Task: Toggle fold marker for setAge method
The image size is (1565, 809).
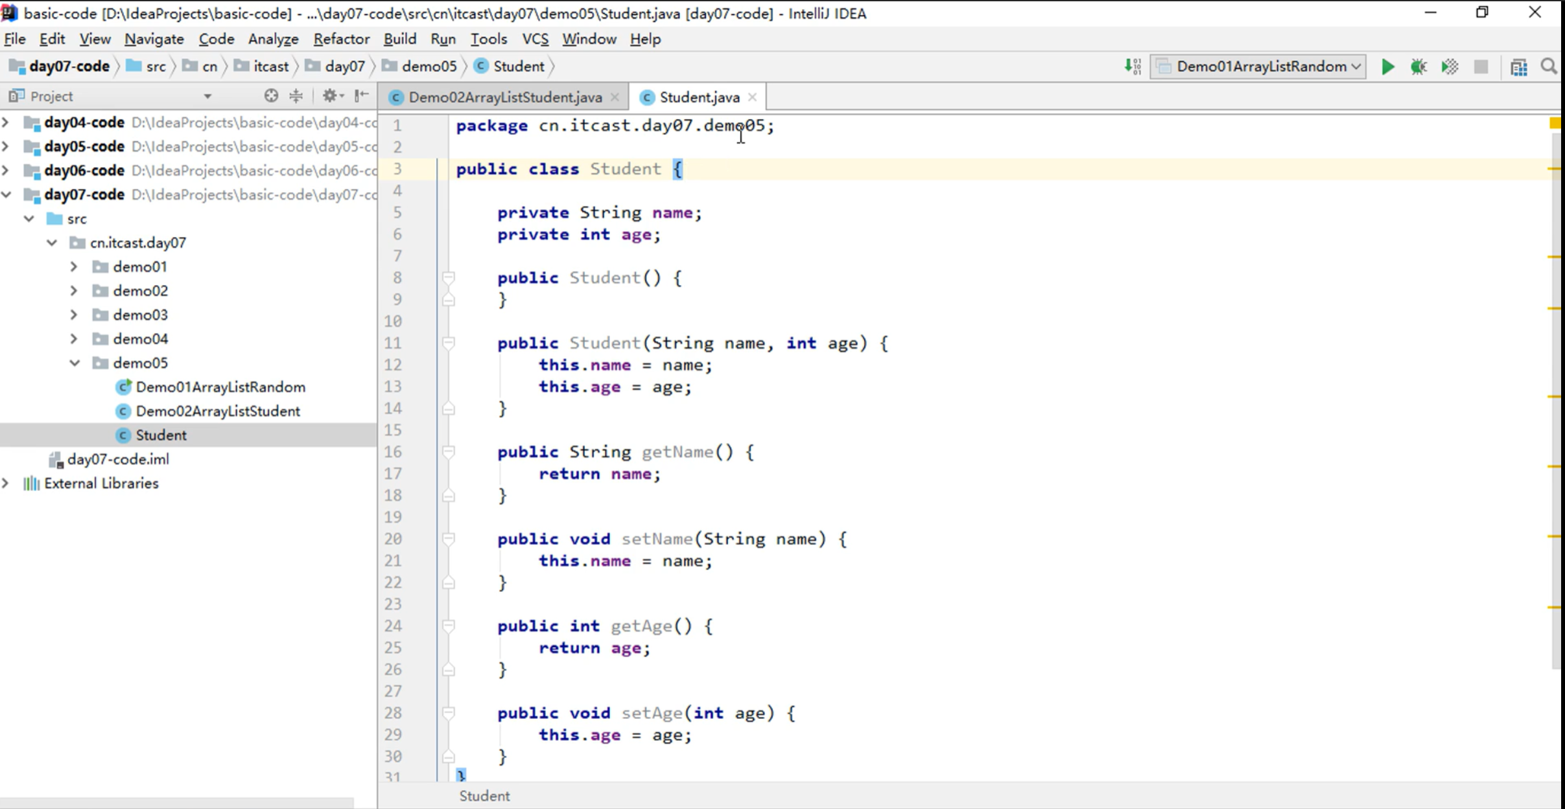Action: [x=448, y=712]
